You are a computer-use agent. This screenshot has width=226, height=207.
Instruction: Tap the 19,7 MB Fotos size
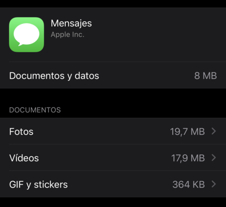(x=187, y=132)
